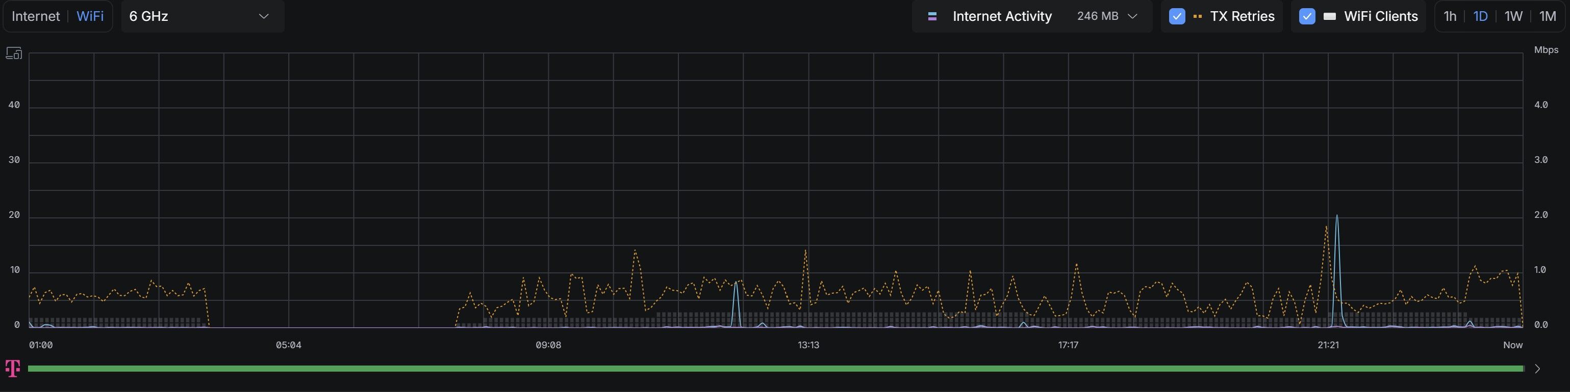1570x392 pixels.
Task: Click the orange TX Retries dotted legend icon
Action: coord(1197,16)
